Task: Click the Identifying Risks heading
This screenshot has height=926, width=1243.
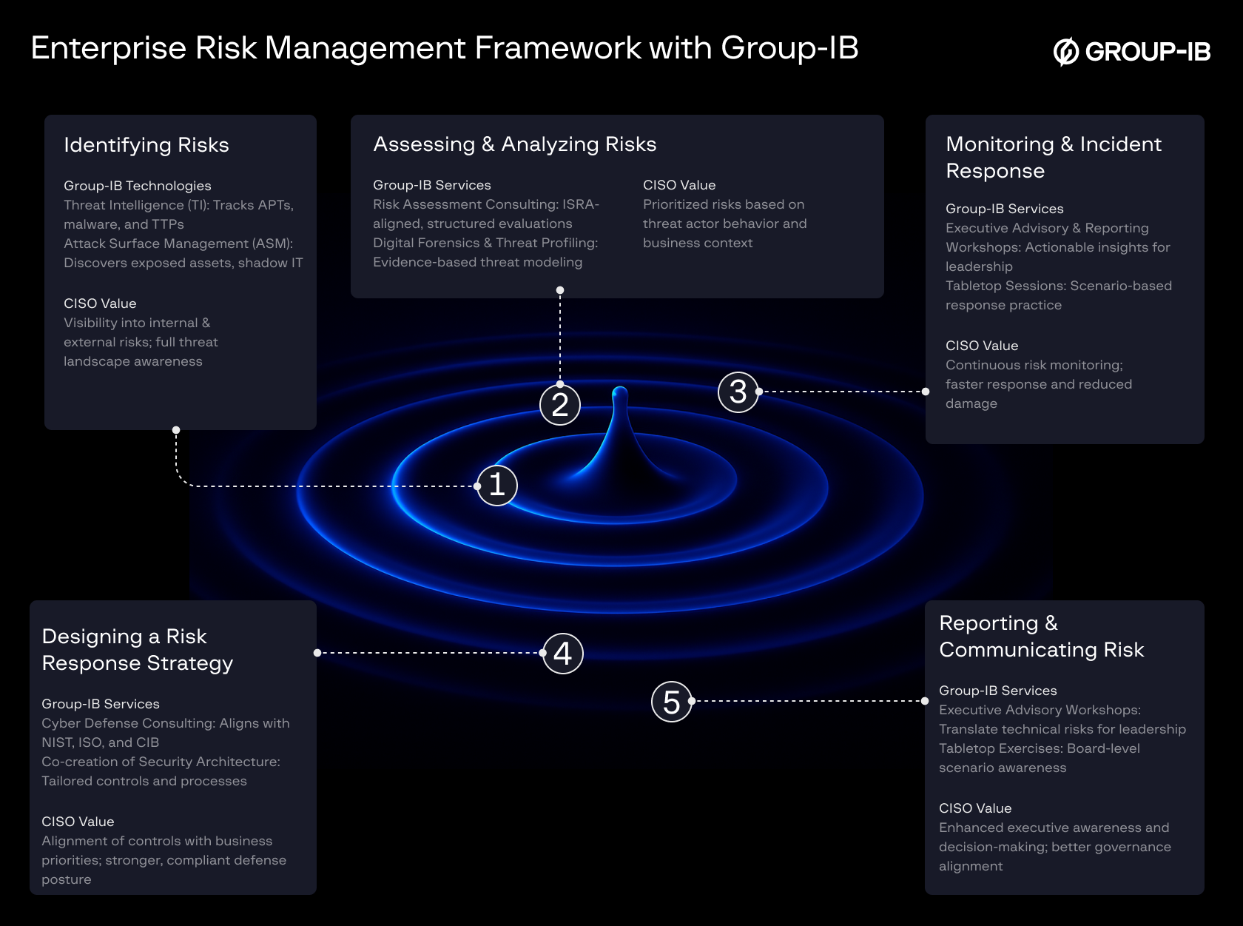Action: pyautogui.click(x=146, y=145)
